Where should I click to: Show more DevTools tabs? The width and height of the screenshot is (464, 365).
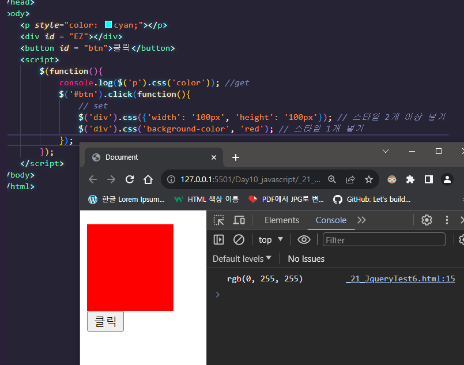click(x=361, y=220)
